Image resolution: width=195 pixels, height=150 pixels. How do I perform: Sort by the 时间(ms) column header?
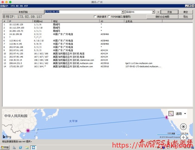coord(38,21)
